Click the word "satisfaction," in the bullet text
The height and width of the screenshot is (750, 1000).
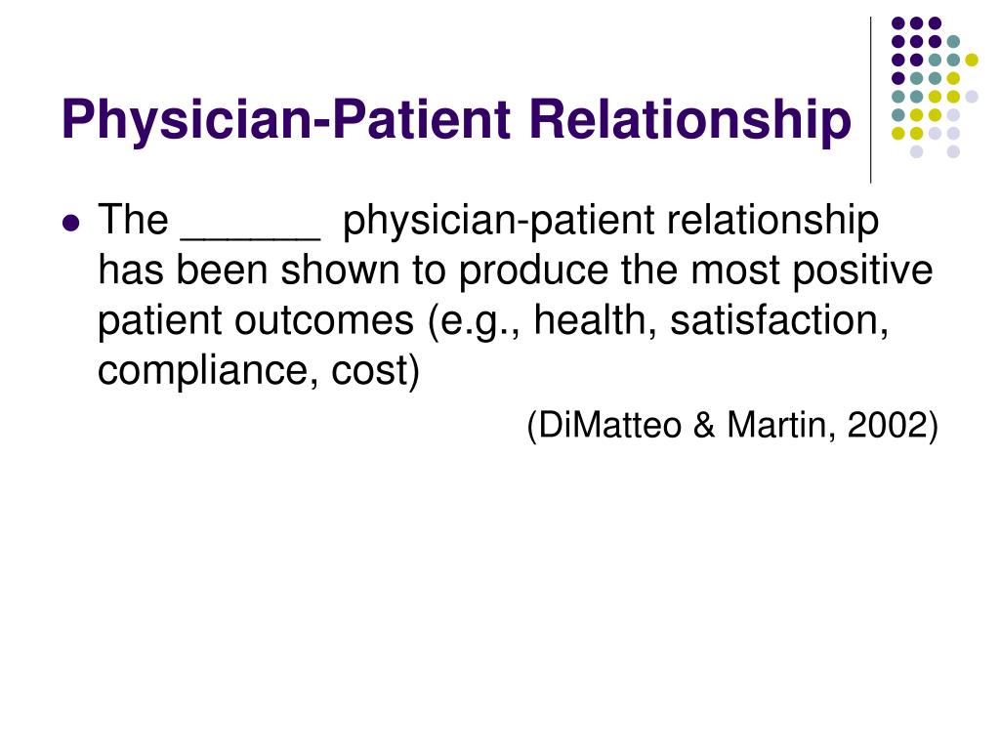(778, 319)
